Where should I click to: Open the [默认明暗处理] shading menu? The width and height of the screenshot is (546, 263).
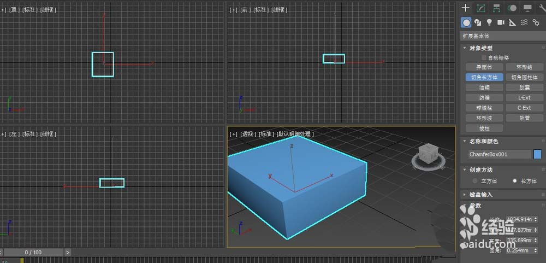(295, 134)
